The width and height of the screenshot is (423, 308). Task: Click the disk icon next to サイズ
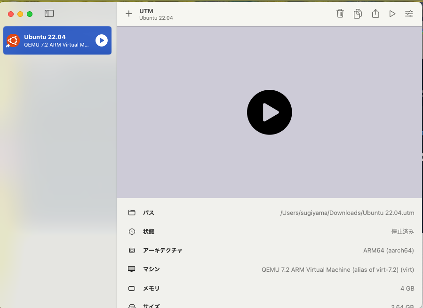[x=132, y=306]
